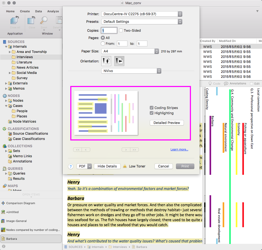Click the Close All application icon
The height and width of the screenshot is (250, 262).
pos(15,20)
